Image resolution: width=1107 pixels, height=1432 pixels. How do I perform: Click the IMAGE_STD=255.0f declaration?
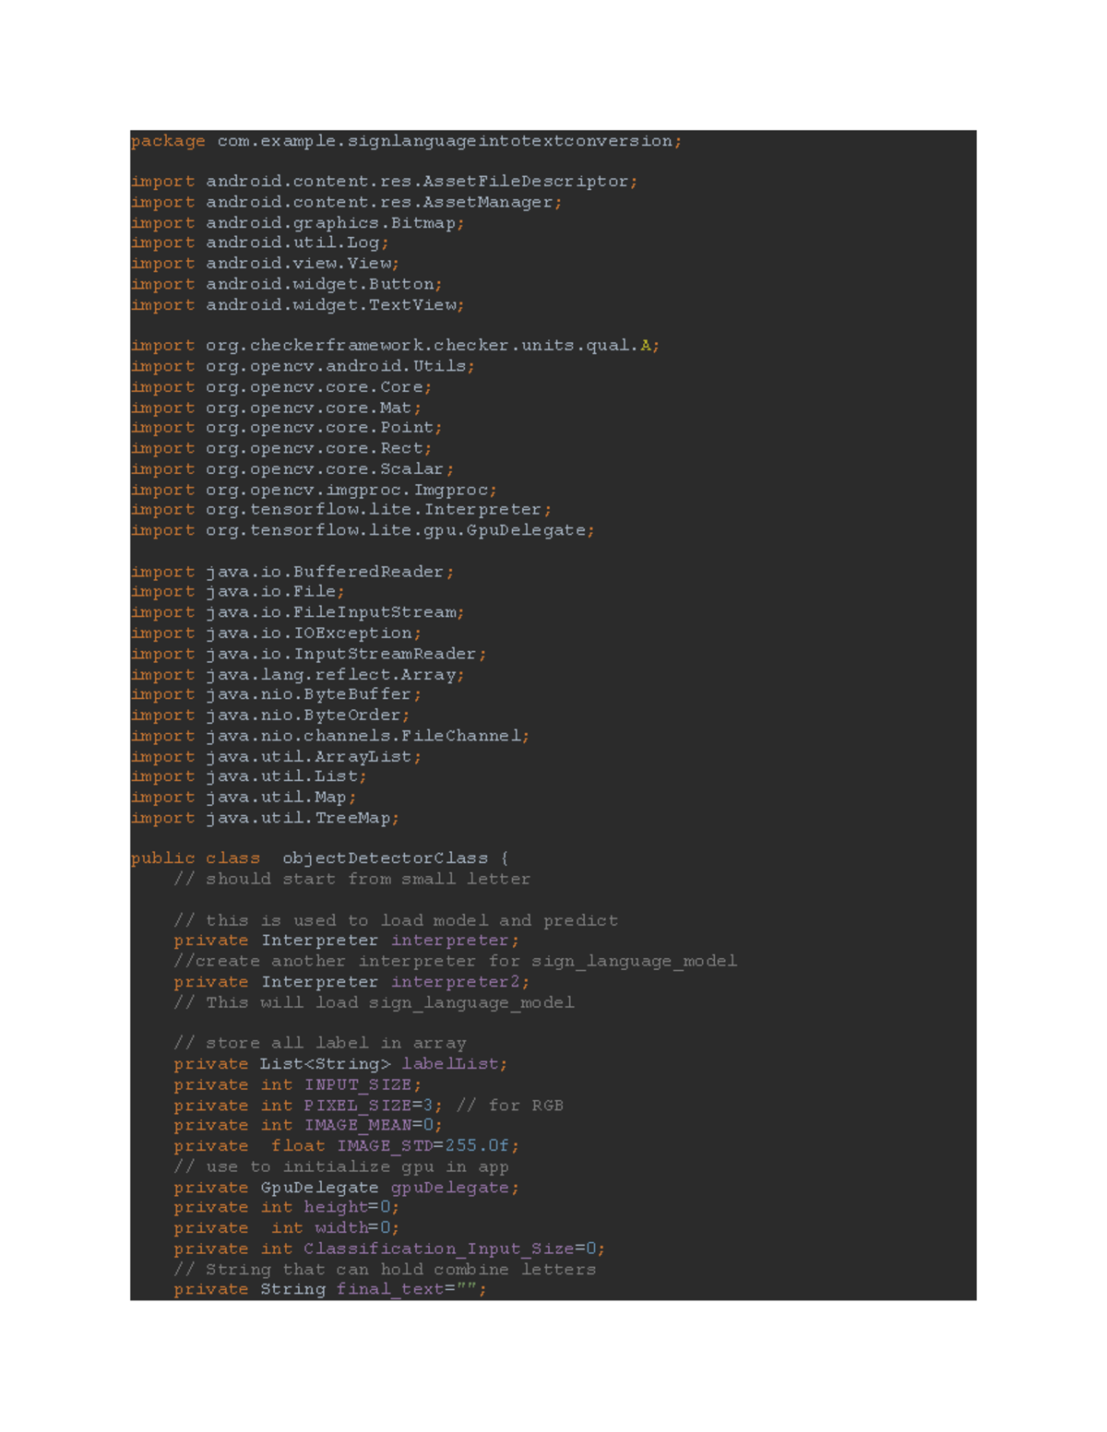[x=346, y=1145]
